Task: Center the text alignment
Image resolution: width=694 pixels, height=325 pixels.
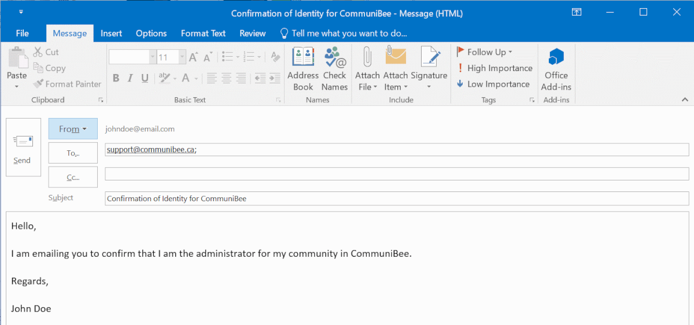Action: click(x=226, y=77)
